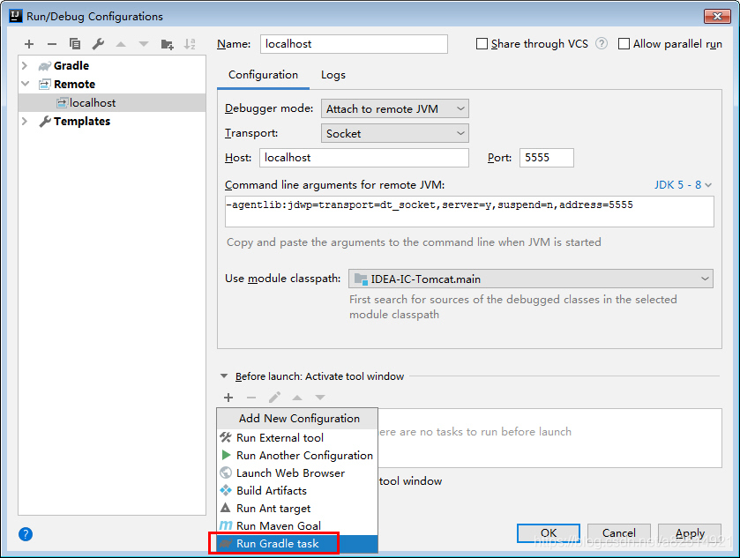Copy the selected configuration
Image resolution: width=740 pixels, height=558 pixels.
[75, 44]
